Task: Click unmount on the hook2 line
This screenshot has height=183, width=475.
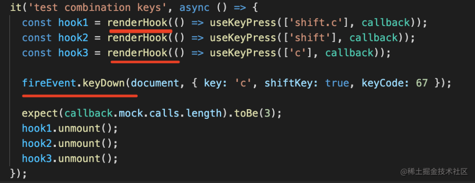Action: [x=79, y=143]
